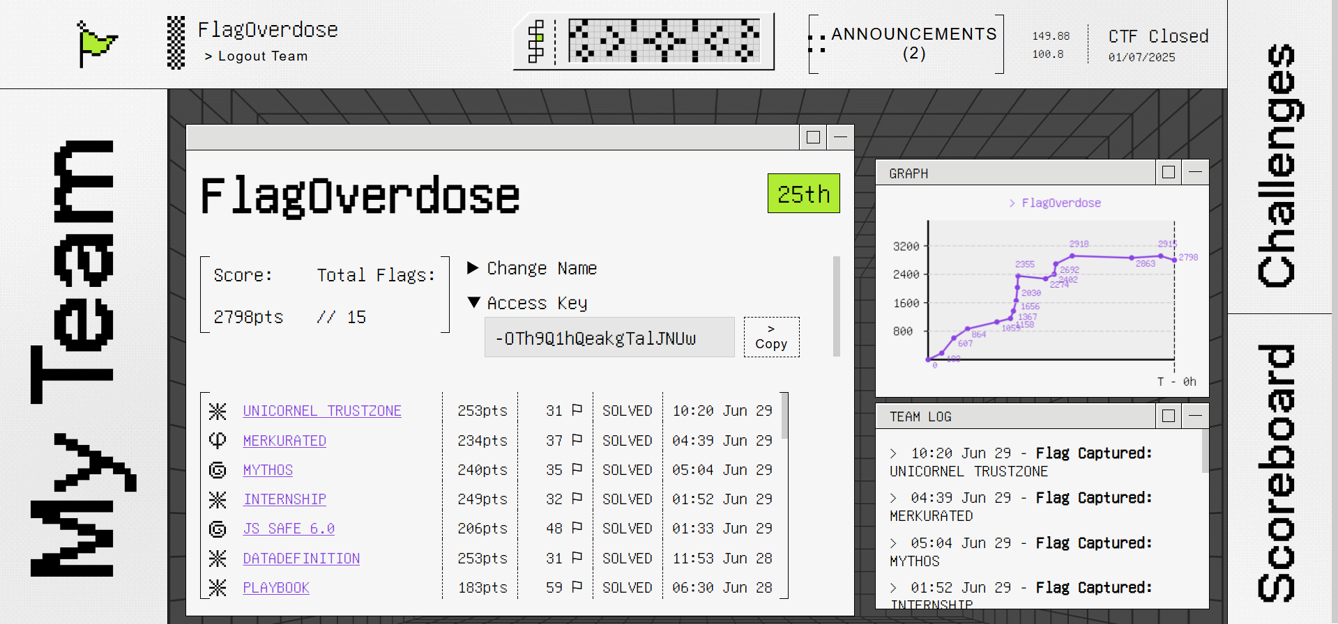Minimize the TEAM LOG panel
Screen dimensions: 1338x624
coord(1195,416)
